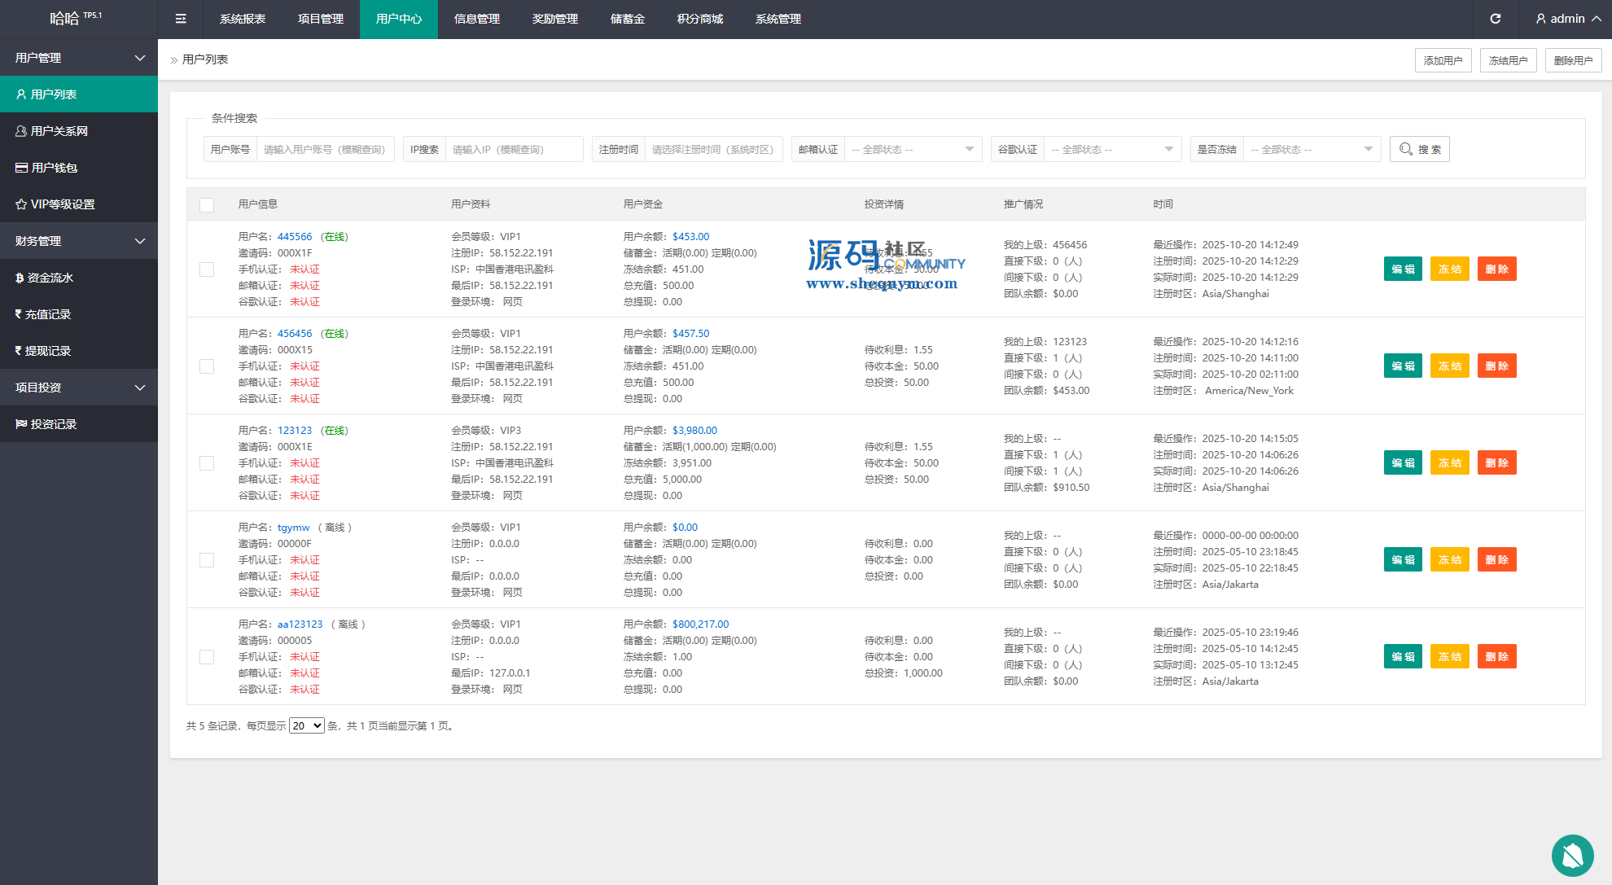Open VIP level settings star item

pyautogui.click(x=62, y=204)
